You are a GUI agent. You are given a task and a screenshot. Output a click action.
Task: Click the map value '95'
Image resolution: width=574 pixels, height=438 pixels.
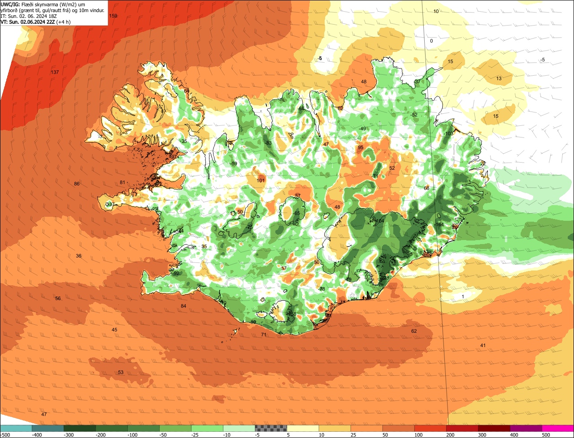pos(361,147)
